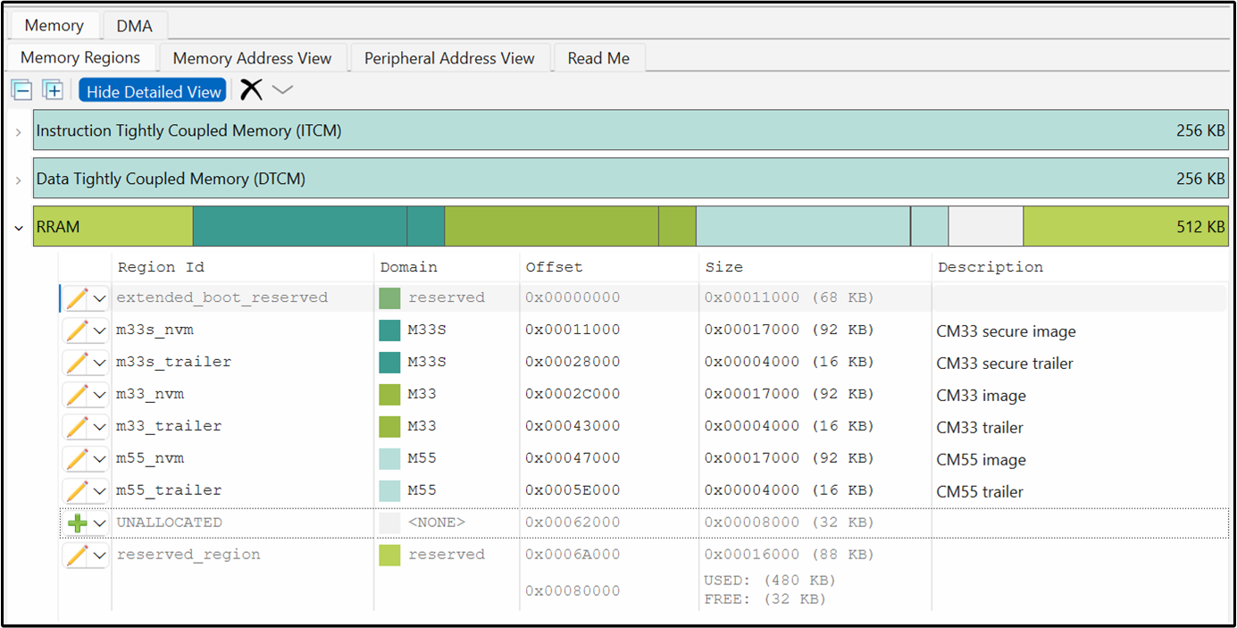Open the Read Me tab

pyautogui.click(x=598, y=58)
